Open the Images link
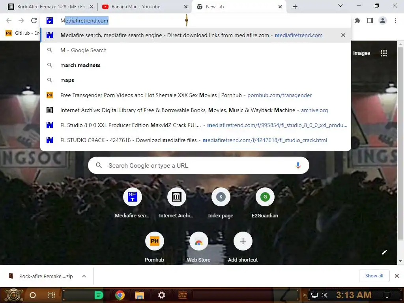404x303 pixels. point(361,53)
